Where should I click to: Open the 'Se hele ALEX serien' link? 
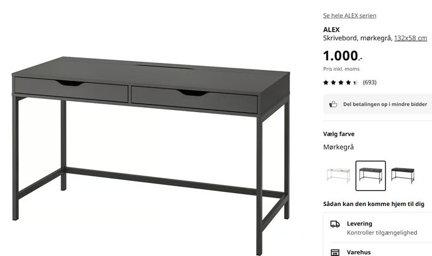[x=350, y=16]
